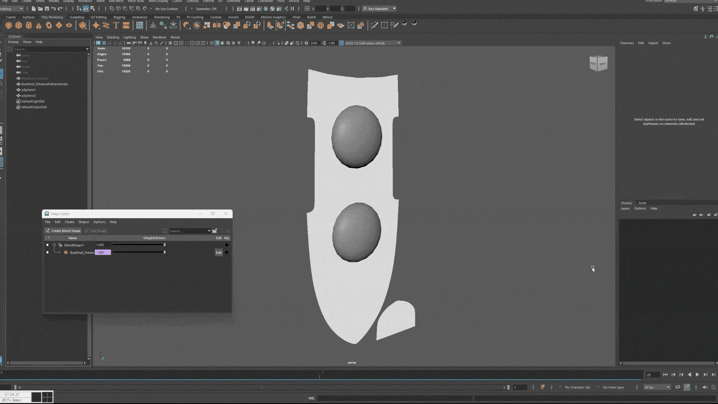Click the polygon cone shelf icon
The width and height of the screenshot is (718, 404).
point(39,25)
